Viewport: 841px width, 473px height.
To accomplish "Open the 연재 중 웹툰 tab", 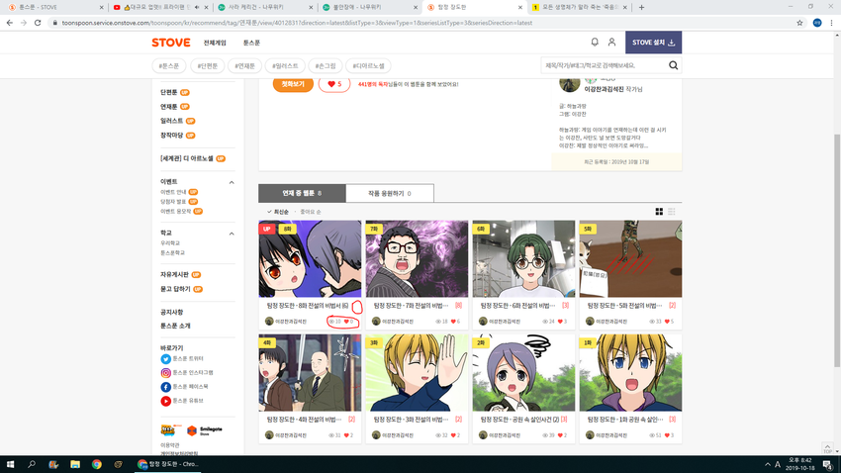I will click(302, 193).
